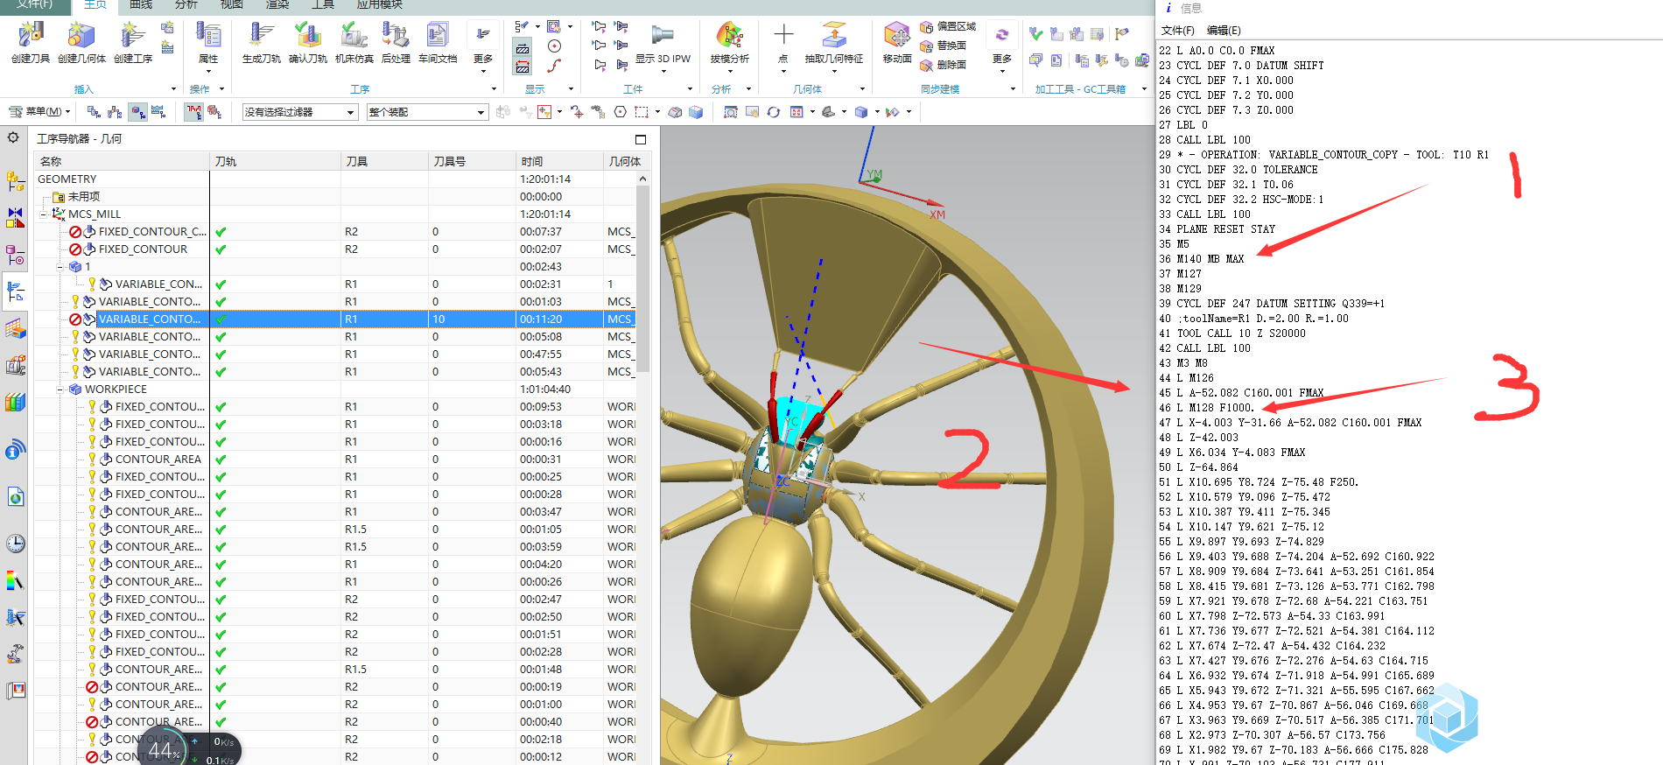Viewport: 1663px width, 765px height.
Task: Collapse the geometry group named 1
Action: click(60, 267)
